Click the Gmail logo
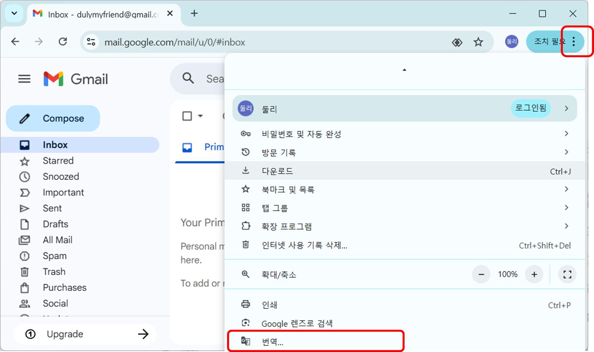The width and height of the screenshot is (594, 352). pos(76,79)
